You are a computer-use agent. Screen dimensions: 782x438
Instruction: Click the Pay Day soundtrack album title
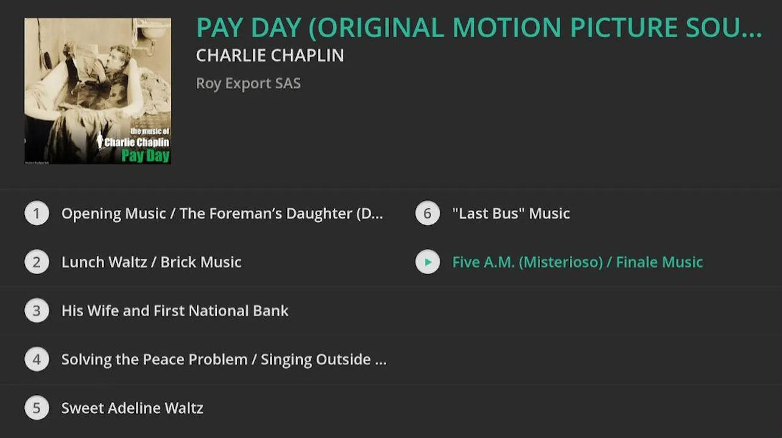pyautogui.click(x=479, y=28)
